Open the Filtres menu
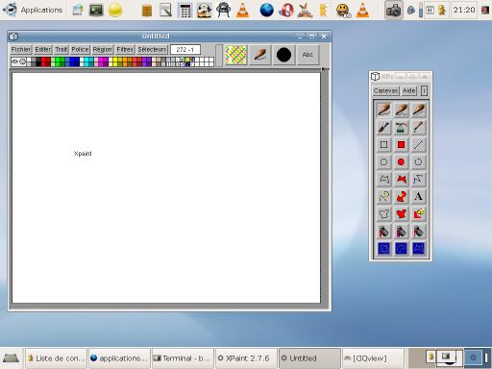Viewport: 492px width, 369px height. coord(125,49)
